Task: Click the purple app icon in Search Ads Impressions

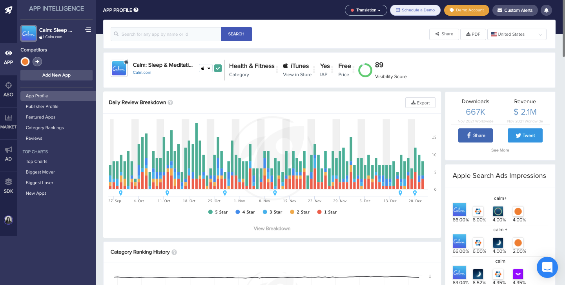Action: pos(518,274)
